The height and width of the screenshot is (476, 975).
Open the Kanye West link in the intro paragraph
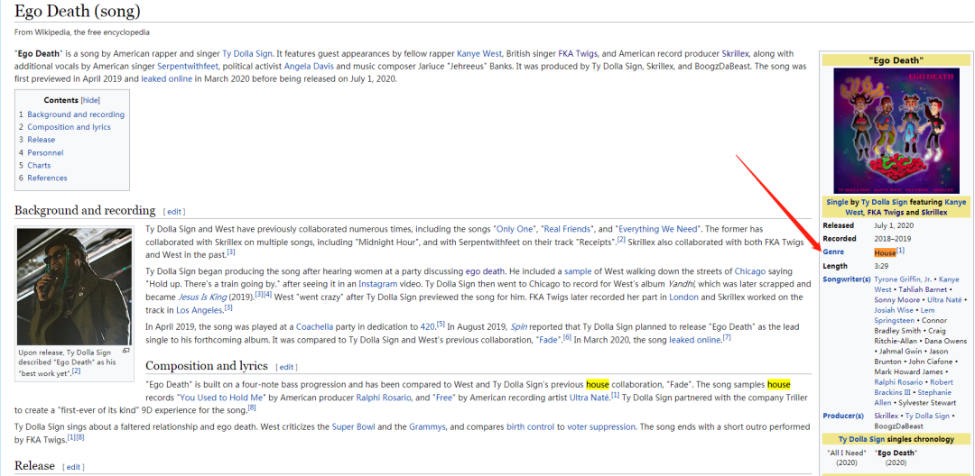[480, 53]
